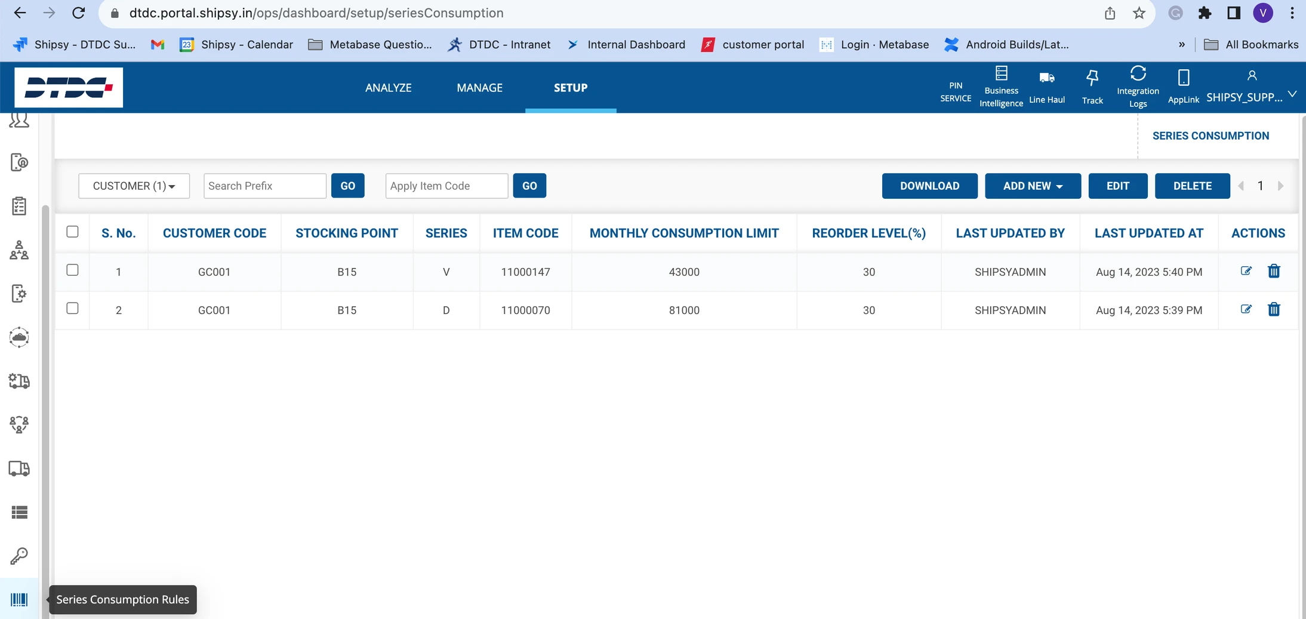Click the Series Consumption Rules barcode icon
Image resolution: width=1306 pixels, height=619 pixels.
[x=19, y=599]
